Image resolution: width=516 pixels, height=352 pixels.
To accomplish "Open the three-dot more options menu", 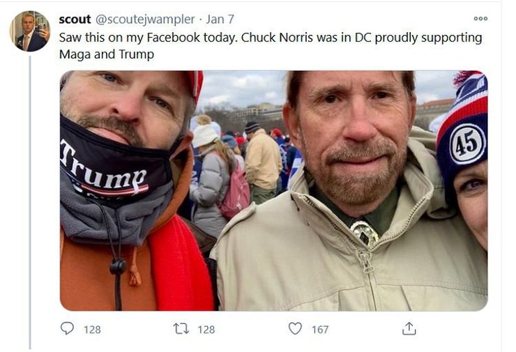I will click(480, 19).
